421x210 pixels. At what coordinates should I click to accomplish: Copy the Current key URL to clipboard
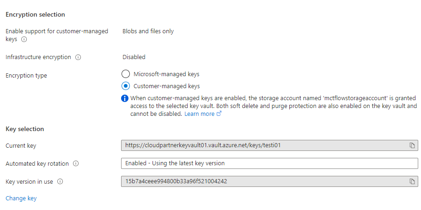[412, 145]
